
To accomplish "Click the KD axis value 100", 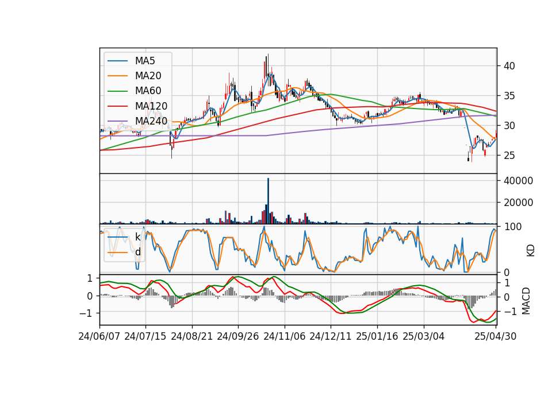I will coord(513,227).
